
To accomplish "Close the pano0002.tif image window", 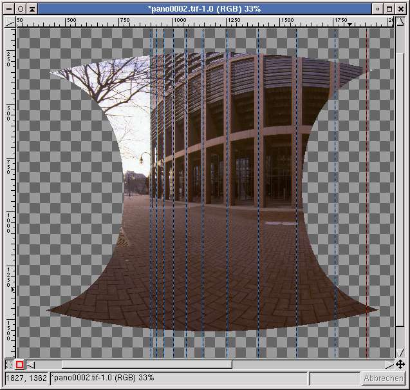I will point(400,9).
